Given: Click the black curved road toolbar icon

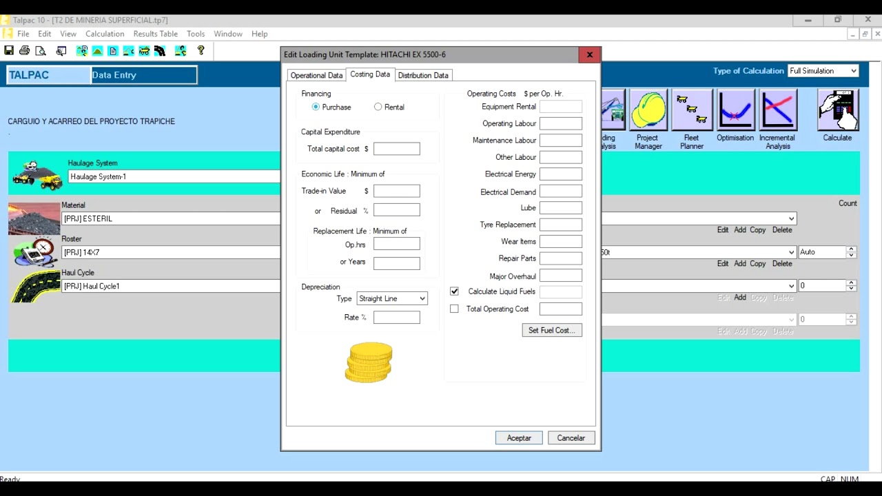Looking at the screenshot, I should [x=160, y=50].
